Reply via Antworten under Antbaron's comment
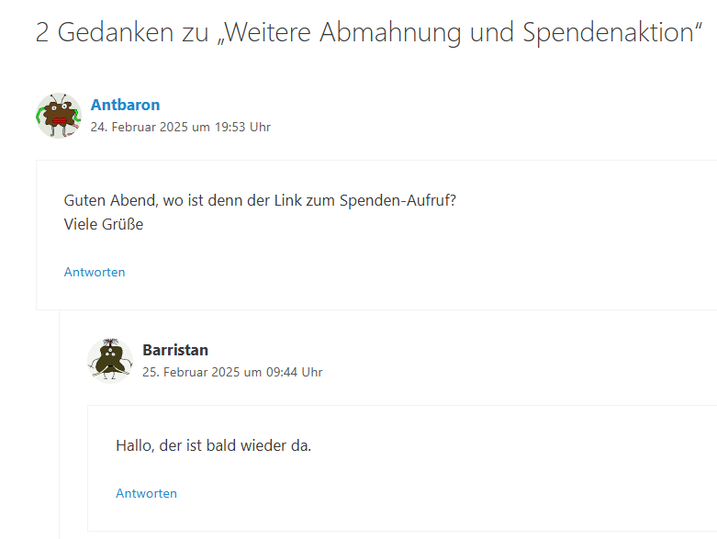The height and width of the screenshot is (539, 717). tap(95, 272)
